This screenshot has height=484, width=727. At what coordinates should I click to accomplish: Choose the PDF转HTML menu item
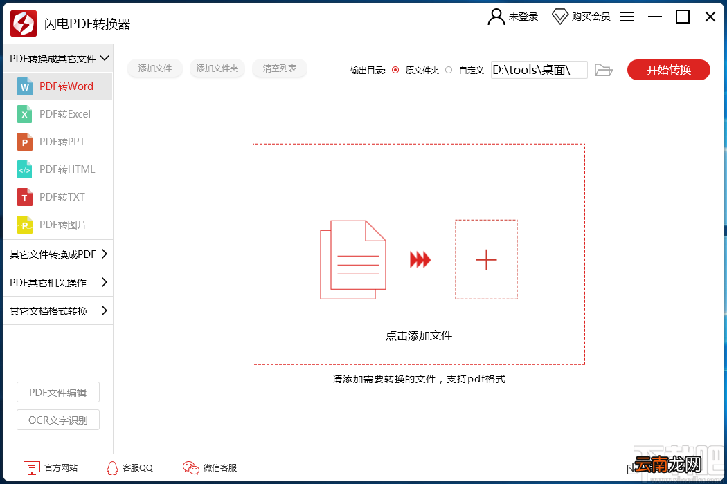(x=58, y=169)
